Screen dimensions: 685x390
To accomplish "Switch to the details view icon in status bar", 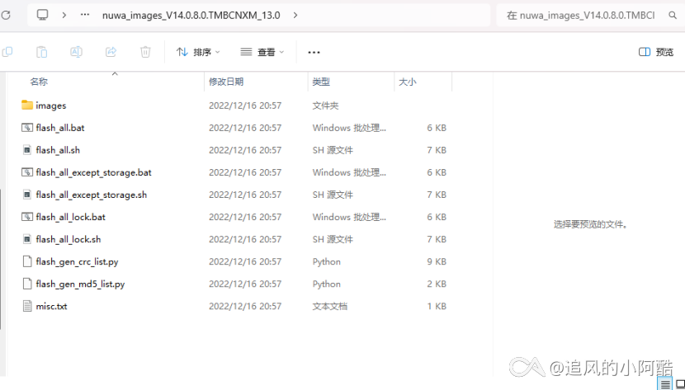I will (665, 384).
